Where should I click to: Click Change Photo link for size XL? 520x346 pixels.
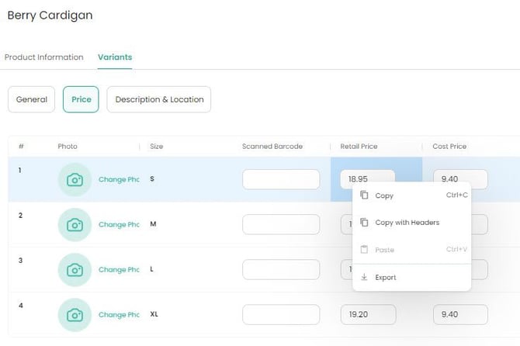(119, 315)
